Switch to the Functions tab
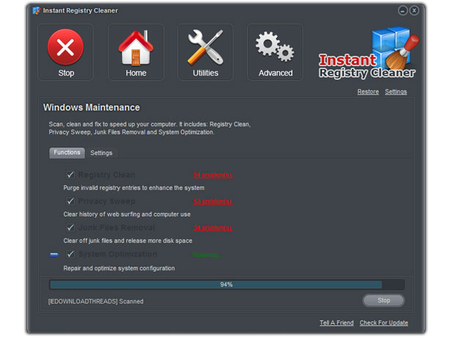The height and width of the screenshot is (337, 449). pyautogui.click(x=67, y=153)
